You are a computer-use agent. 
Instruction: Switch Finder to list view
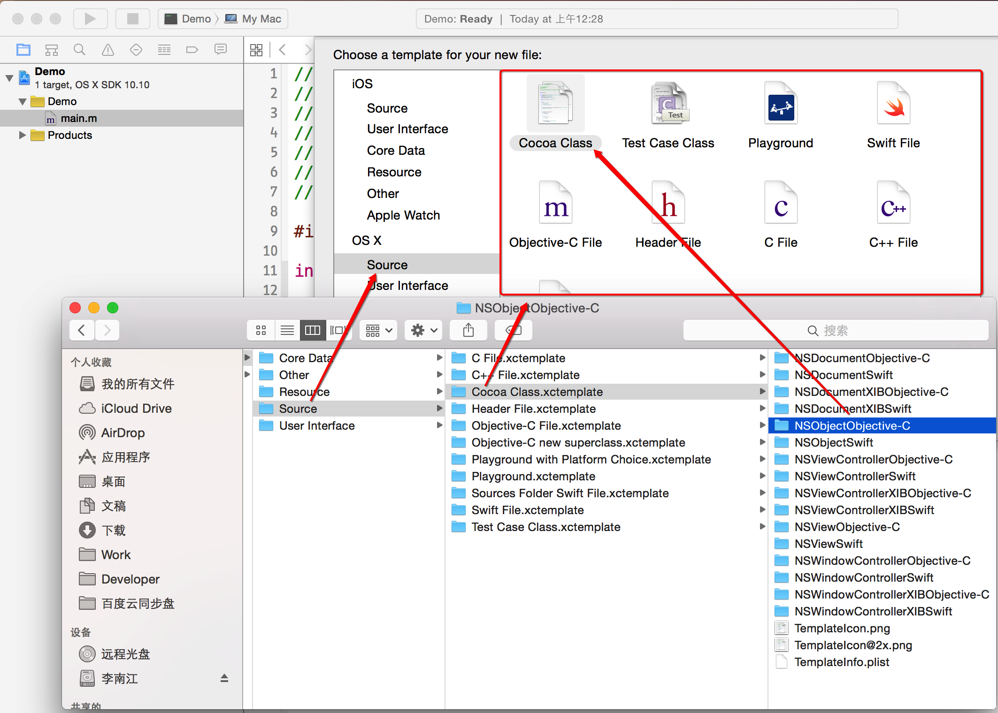287,330
